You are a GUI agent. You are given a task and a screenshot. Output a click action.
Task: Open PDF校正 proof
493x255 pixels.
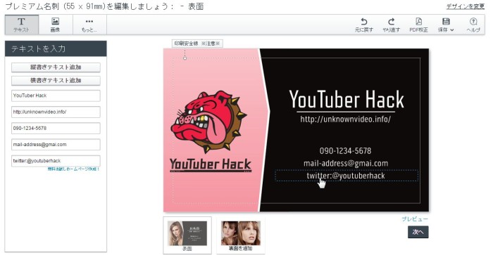click(418, 25)
